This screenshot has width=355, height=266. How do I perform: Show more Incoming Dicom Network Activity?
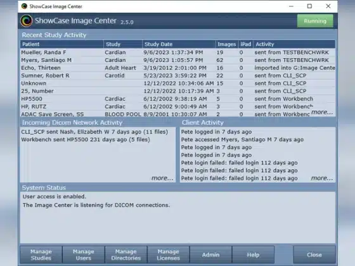162,178
